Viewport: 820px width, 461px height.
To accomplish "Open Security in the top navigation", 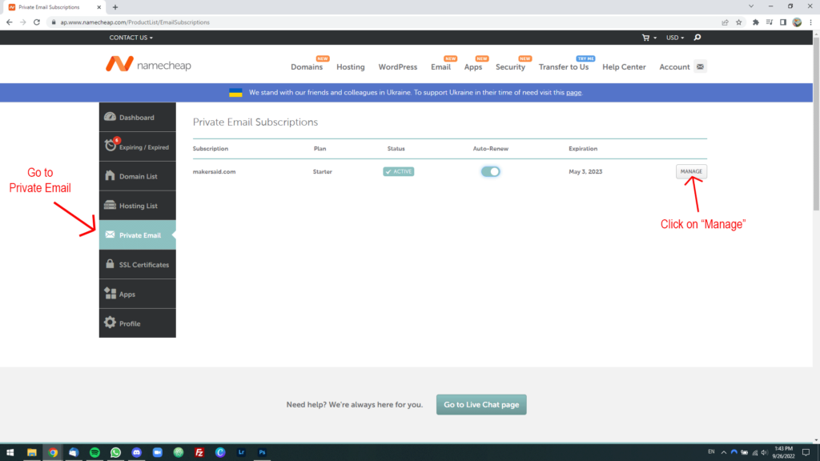I will click(x=510, y=67).
